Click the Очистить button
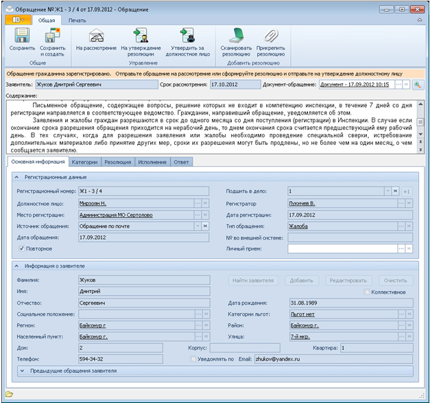This screenshot has width=430, height=403. [396, 281]
